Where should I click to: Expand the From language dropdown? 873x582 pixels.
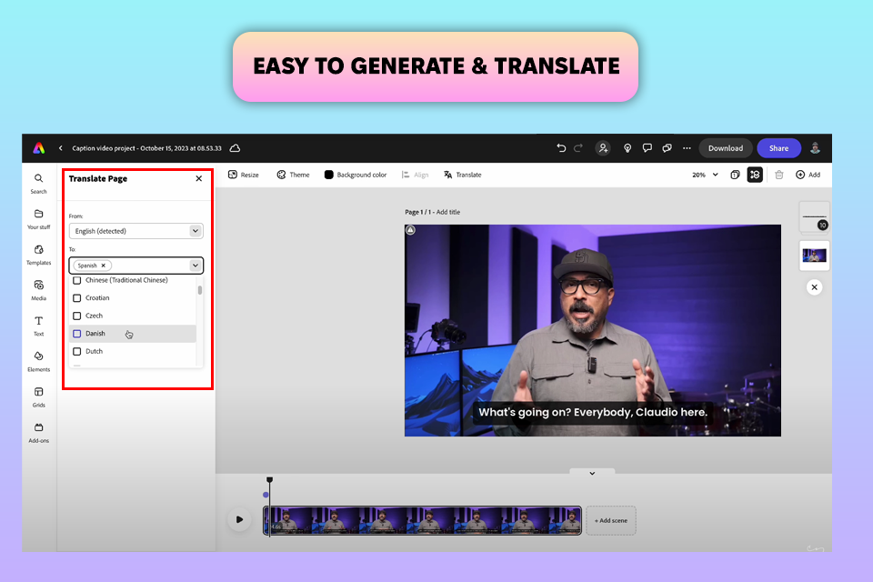tap(195, 231)
